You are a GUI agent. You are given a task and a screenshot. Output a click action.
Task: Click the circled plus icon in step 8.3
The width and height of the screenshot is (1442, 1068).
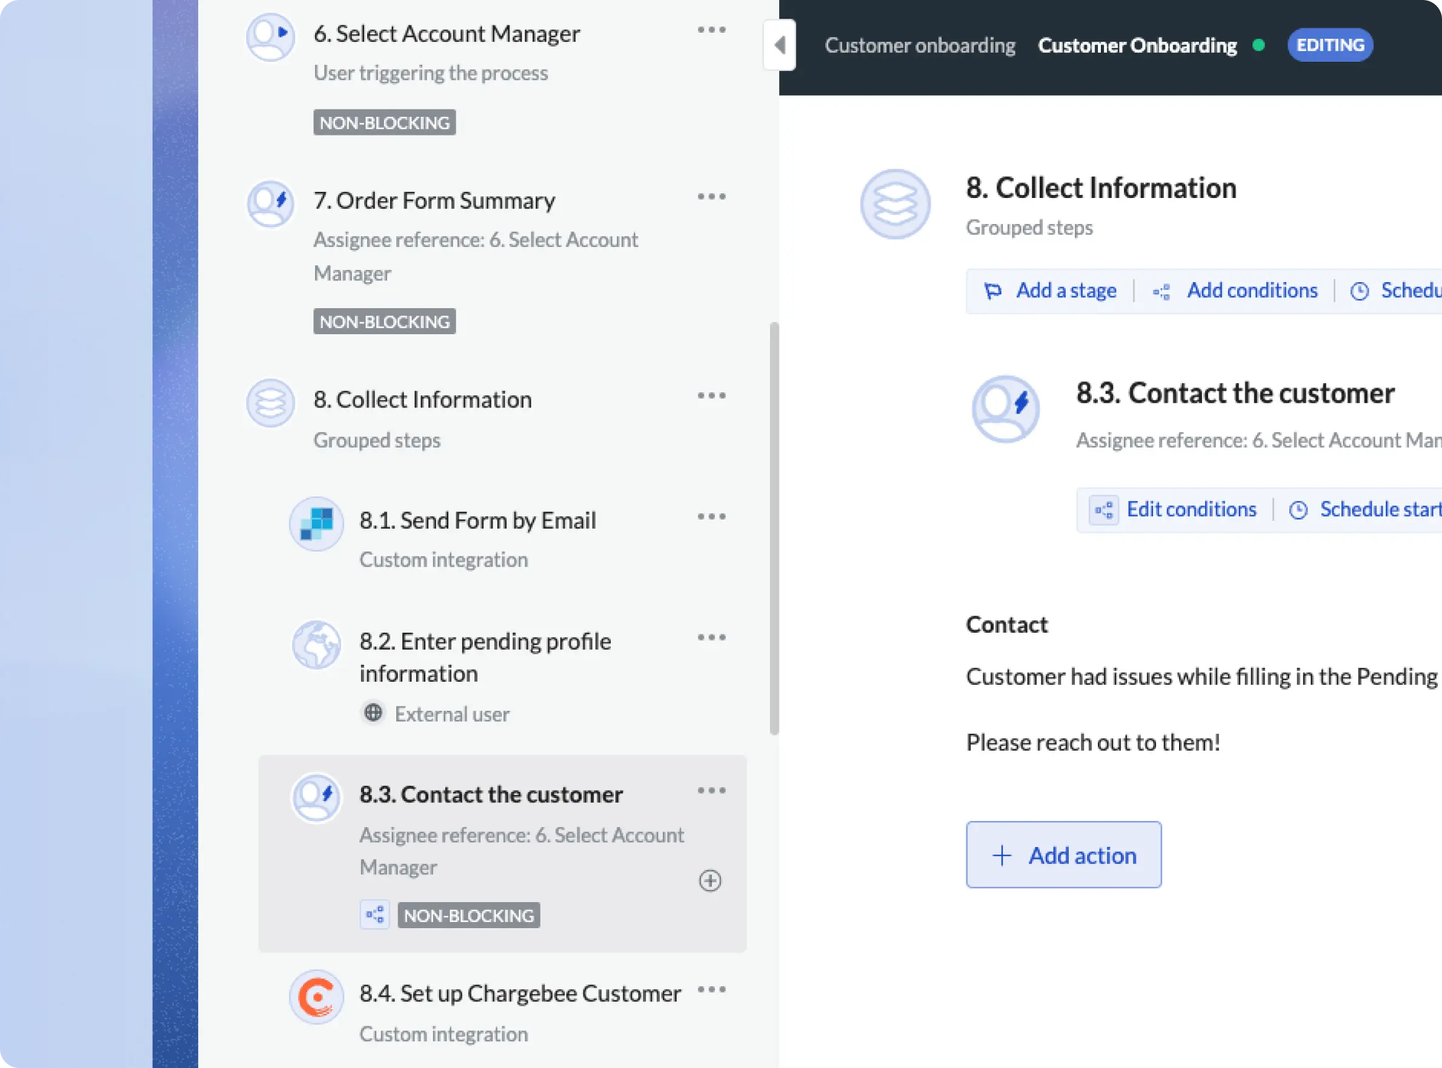click(x=710, y=880)
